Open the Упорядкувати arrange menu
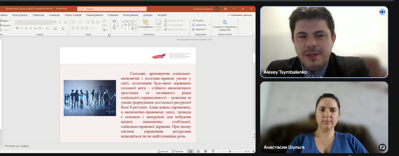Viewport: 399px width, 156px height. coord(145,25)
